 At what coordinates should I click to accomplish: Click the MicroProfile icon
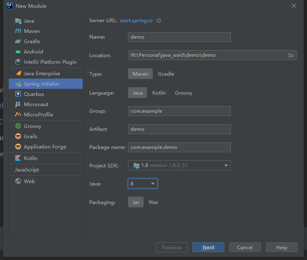pos(18,114)
